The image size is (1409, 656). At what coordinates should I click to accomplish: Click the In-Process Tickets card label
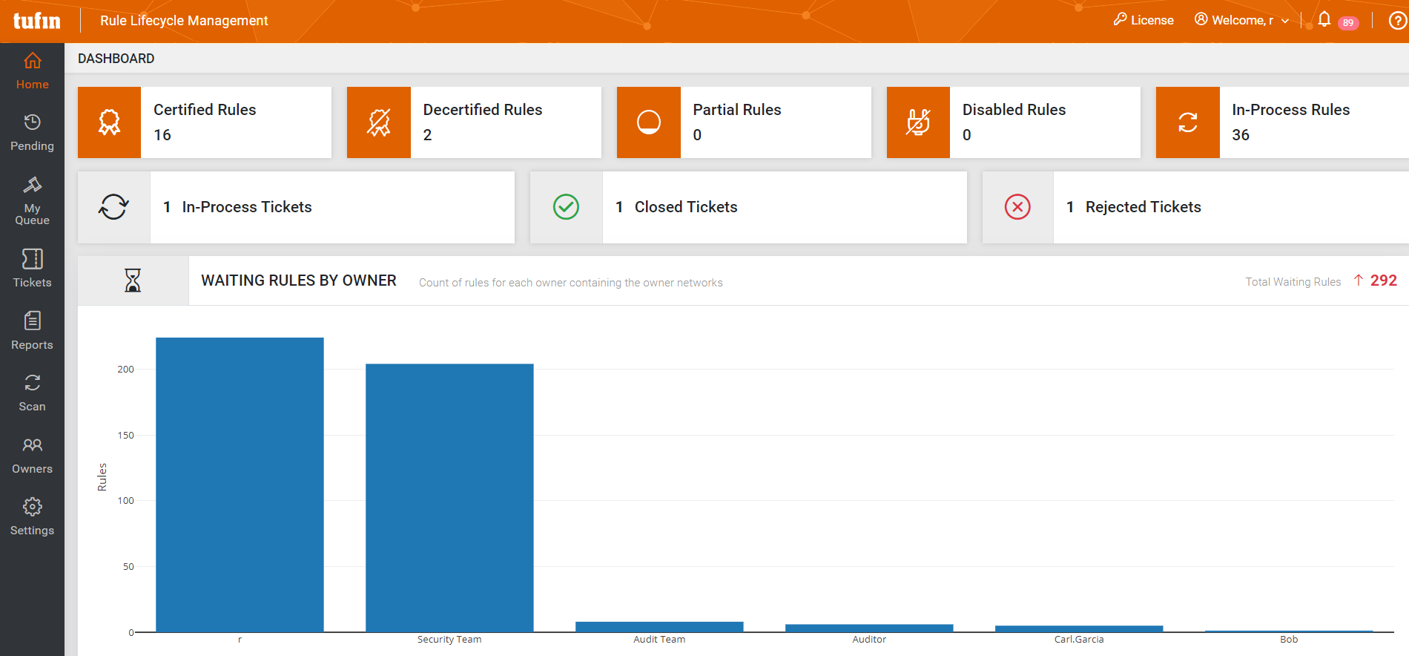(247, 207)
